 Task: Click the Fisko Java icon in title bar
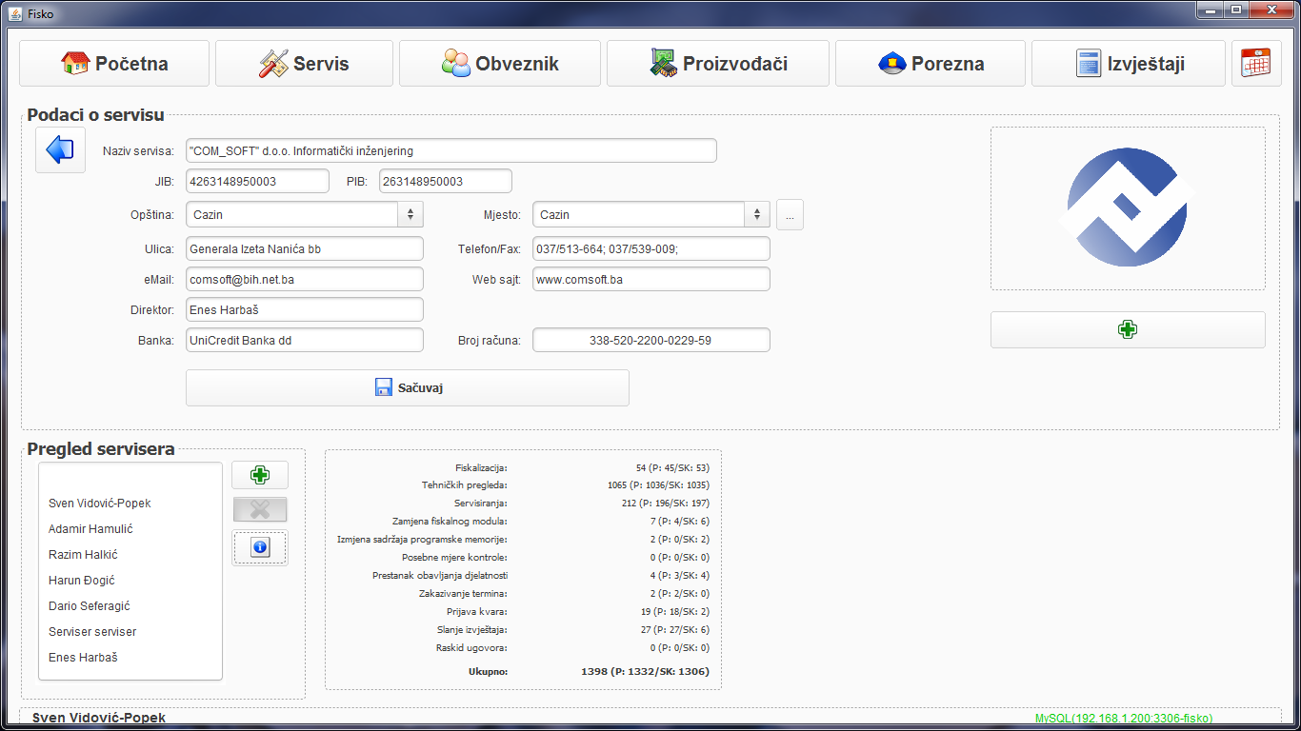point(14,13)
